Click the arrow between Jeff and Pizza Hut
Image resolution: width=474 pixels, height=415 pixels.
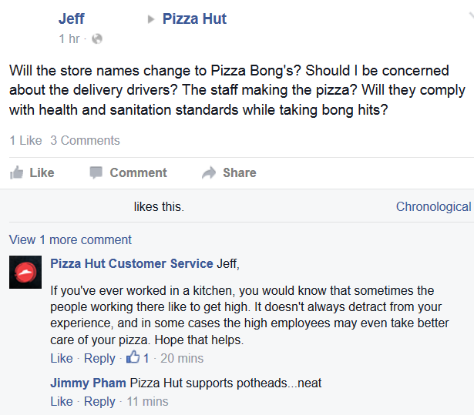tap(151, 19)
